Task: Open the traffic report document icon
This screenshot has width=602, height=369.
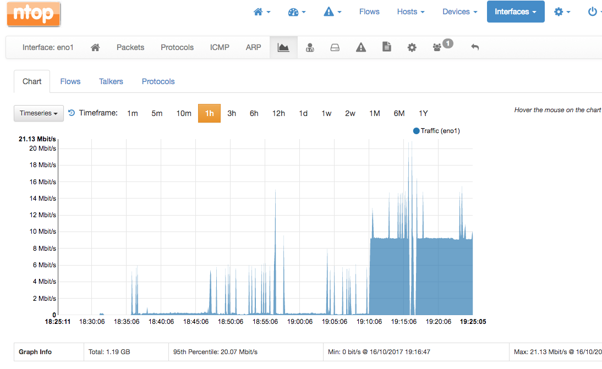Action: point(386,47)
